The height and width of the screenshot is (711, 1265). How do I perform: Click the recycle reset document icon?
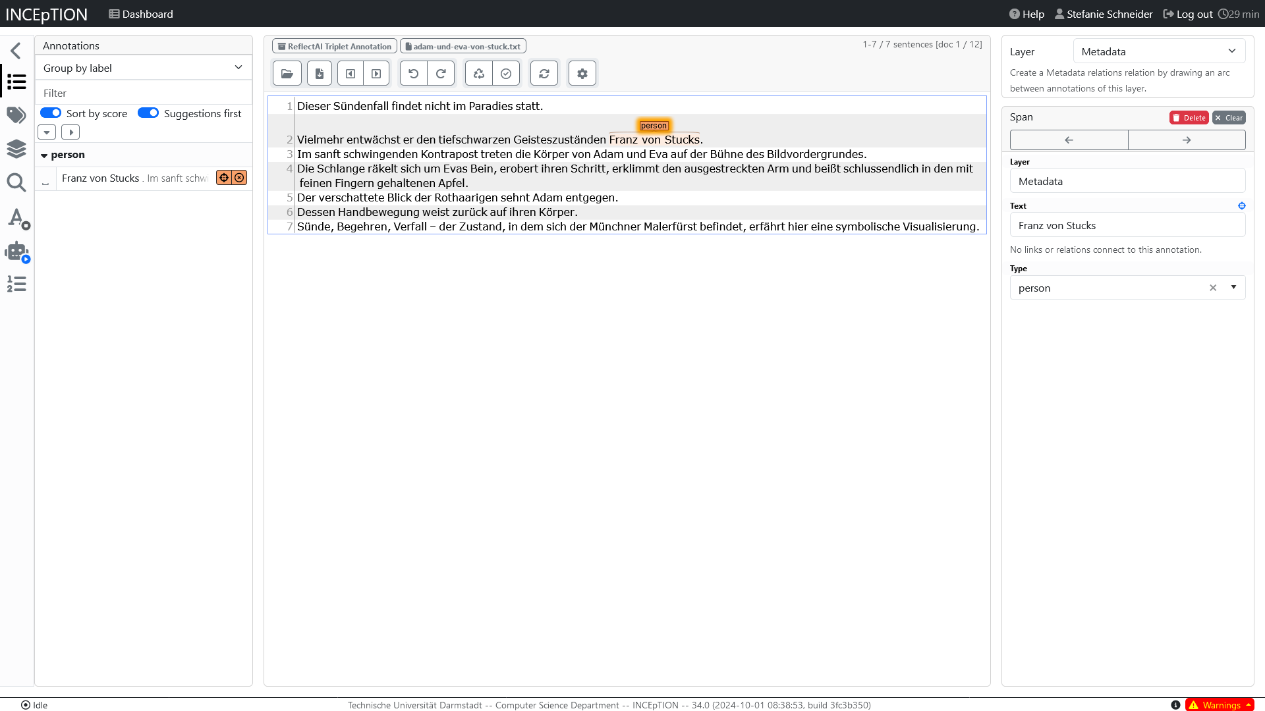click(x=479, y=74)
